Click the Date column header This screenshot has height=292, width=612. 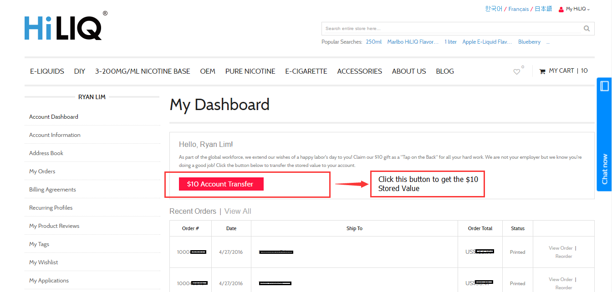(x=231, y=229)
